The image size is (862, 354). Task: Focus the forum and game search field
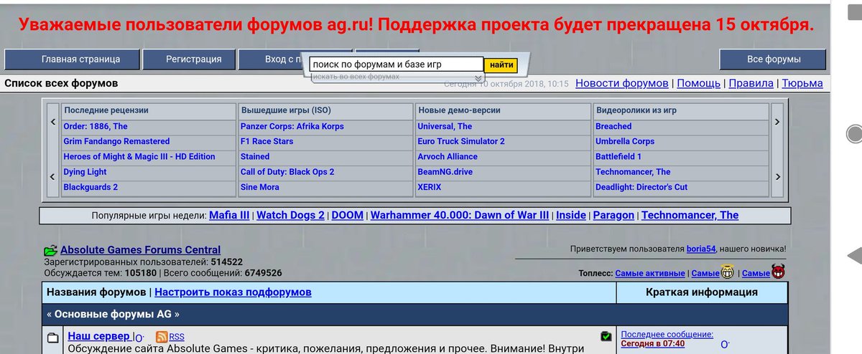pyautogui.click(x=397, y=64)
